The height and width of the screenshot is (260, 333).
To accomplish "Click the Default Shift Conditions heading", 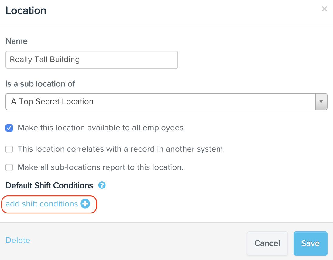I will pos(49,185).
